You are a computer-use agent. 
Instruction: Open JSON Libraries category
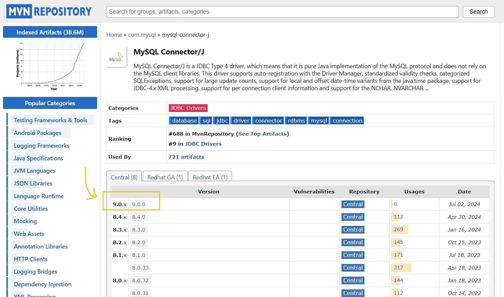coord(33,183)
